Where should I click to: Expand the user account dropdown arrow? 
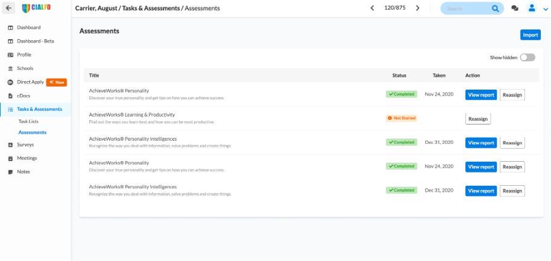[x=546, y=10]
